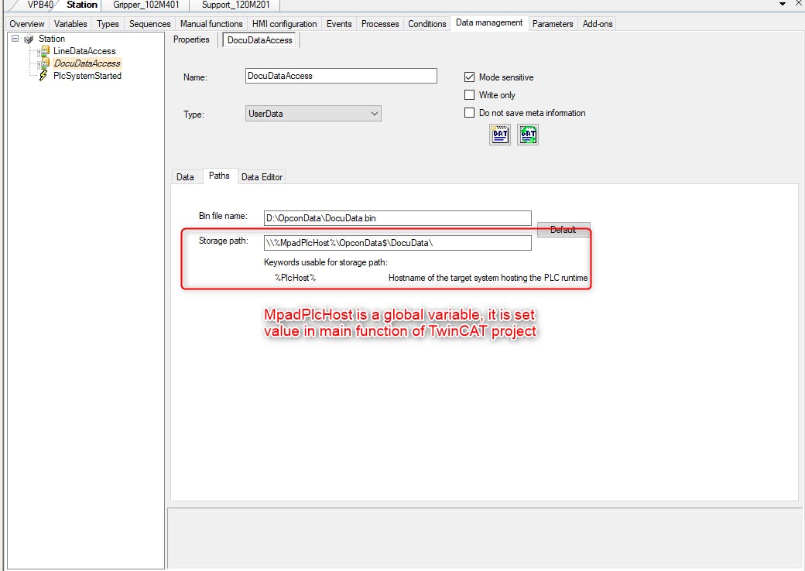
Task: Click the DAT refresh icon with green arrows
Action: pos(528,135)
